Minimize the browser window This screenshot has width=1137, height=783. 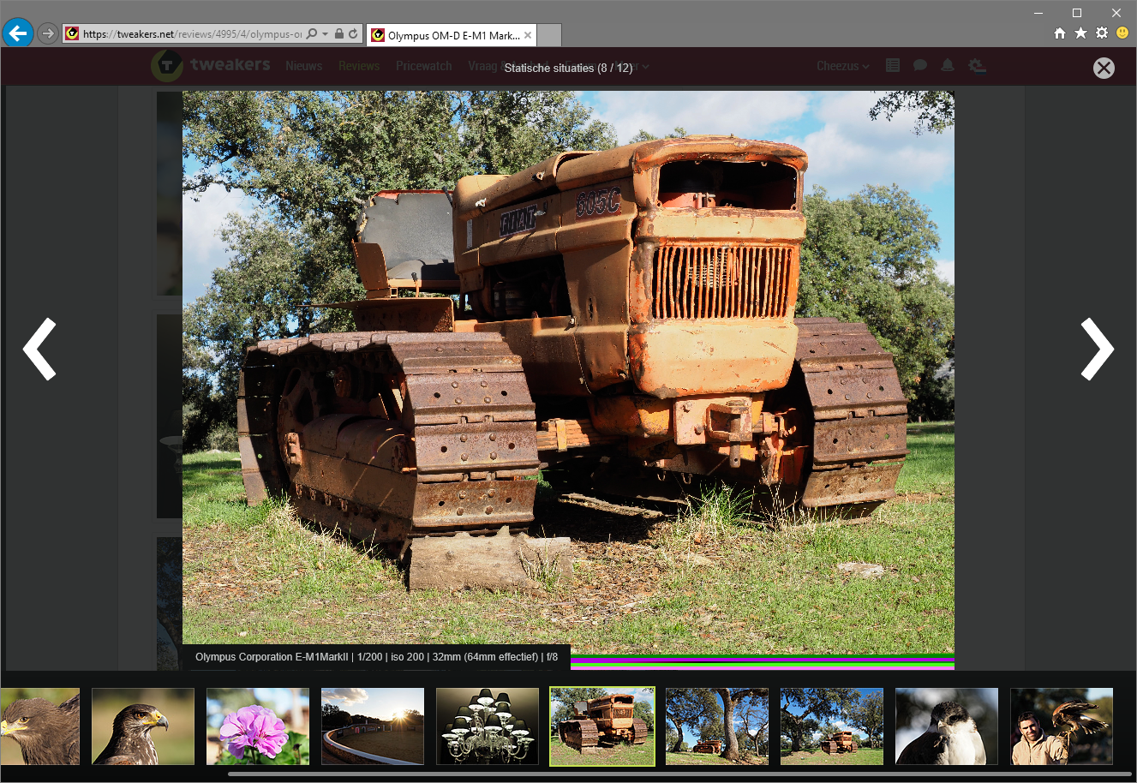coord(1038,12)
